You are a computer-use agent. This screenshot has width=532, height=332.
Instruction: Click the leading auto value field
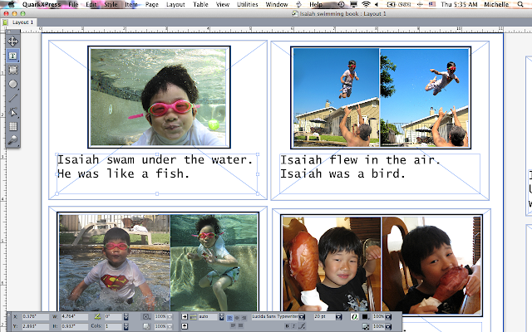(208, 316)
